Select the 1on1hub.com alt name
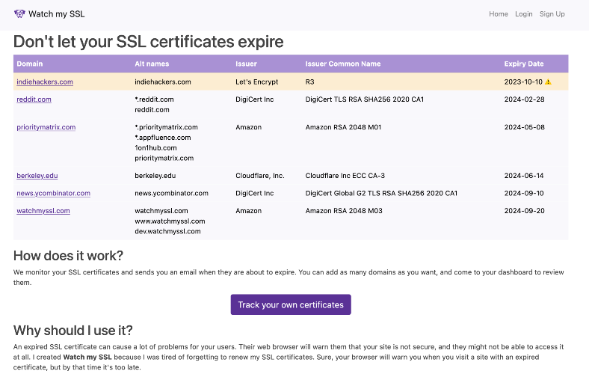Image resolution: width=589 pixels, height=374 pixels. (x=155, y=148)
